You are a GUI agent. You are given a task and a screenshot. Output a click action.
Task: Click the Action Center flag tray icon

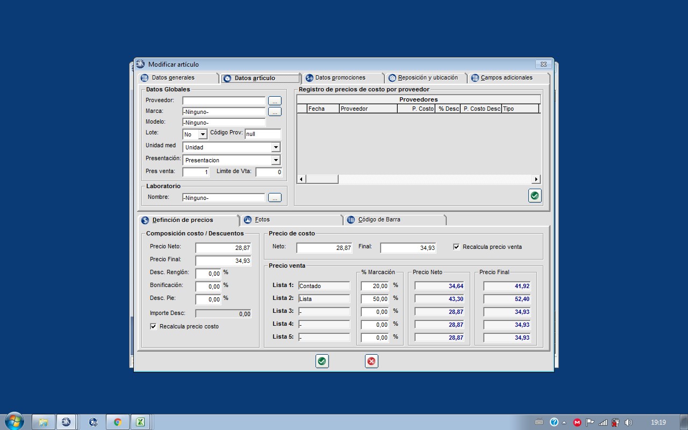[590, 422]
